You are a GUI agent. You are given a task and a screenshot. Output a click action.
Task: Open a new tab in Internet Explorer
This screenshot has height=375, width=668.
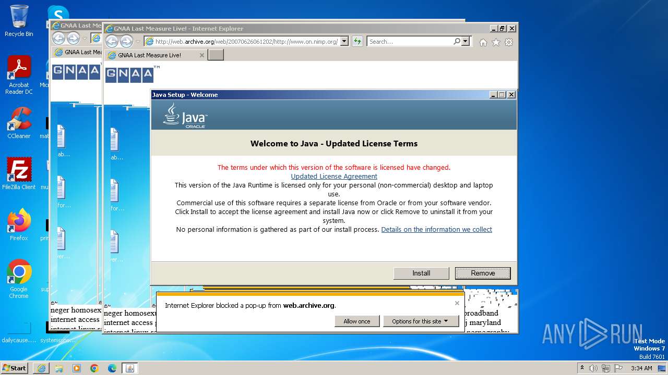[x=216, y=55]
